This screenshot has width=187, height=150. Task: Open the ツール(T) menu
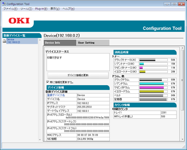[x=26, y=9]
